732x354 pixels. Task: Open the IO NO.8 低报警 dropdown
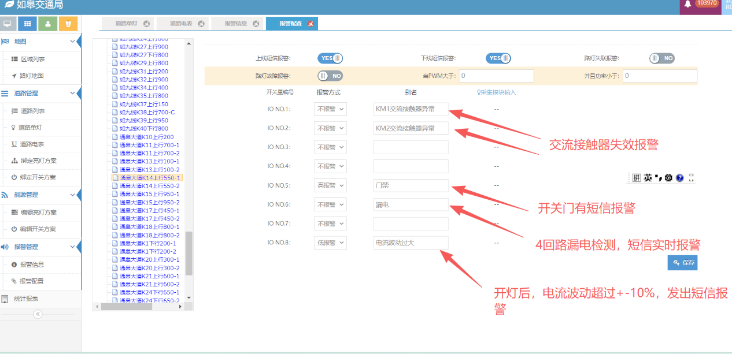tap(330, 243)
